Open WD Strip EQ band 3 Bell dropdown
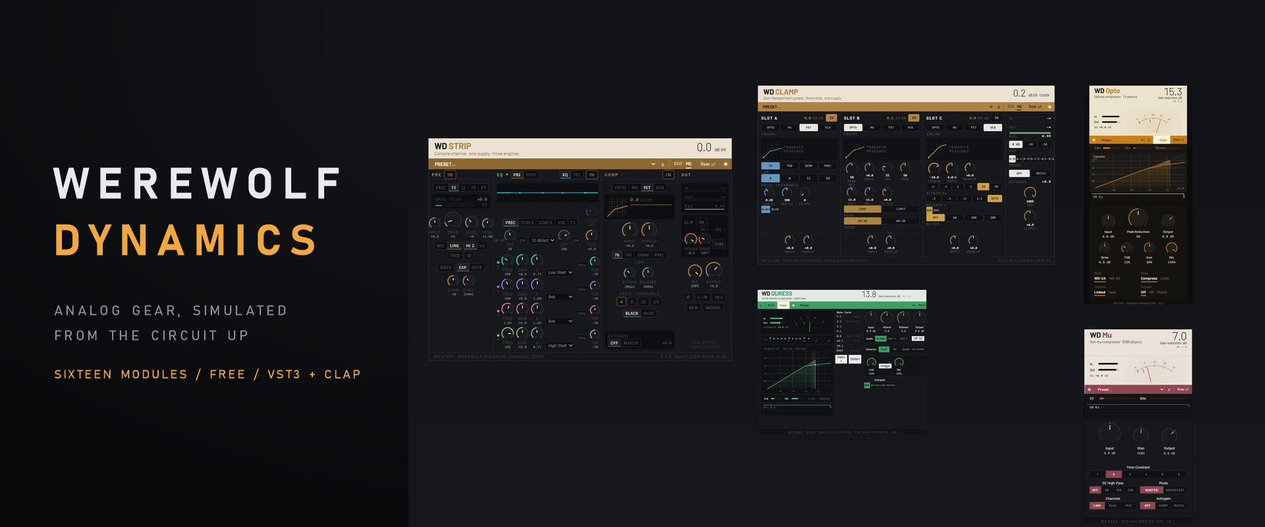The width and height of the screenshot is (1265, 527). coord(560,321)
